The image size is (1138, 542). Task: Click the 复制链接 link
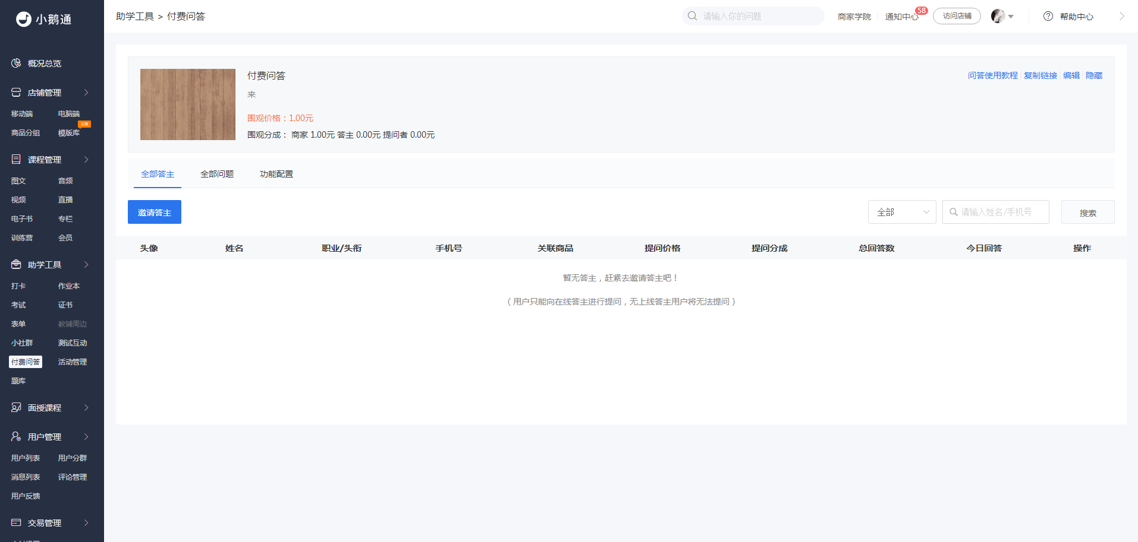(1040, 75)
